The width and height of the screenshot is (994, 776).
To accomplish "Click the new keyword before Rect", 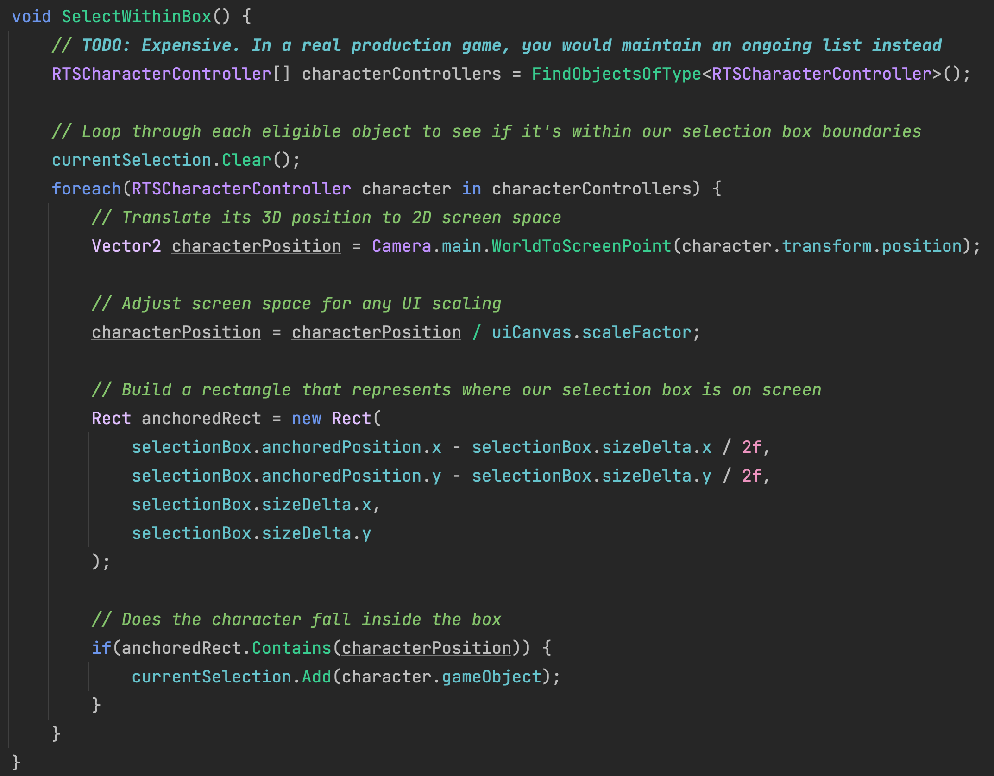I will coord(306,419).
